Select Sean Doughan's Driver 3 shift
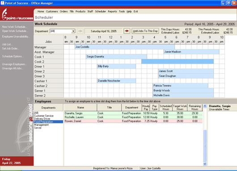Viewport: 237px width, 171px height. click(186, 76)
